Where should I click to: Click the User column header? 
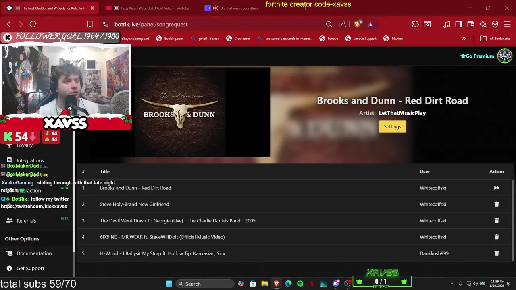[424, 172]
